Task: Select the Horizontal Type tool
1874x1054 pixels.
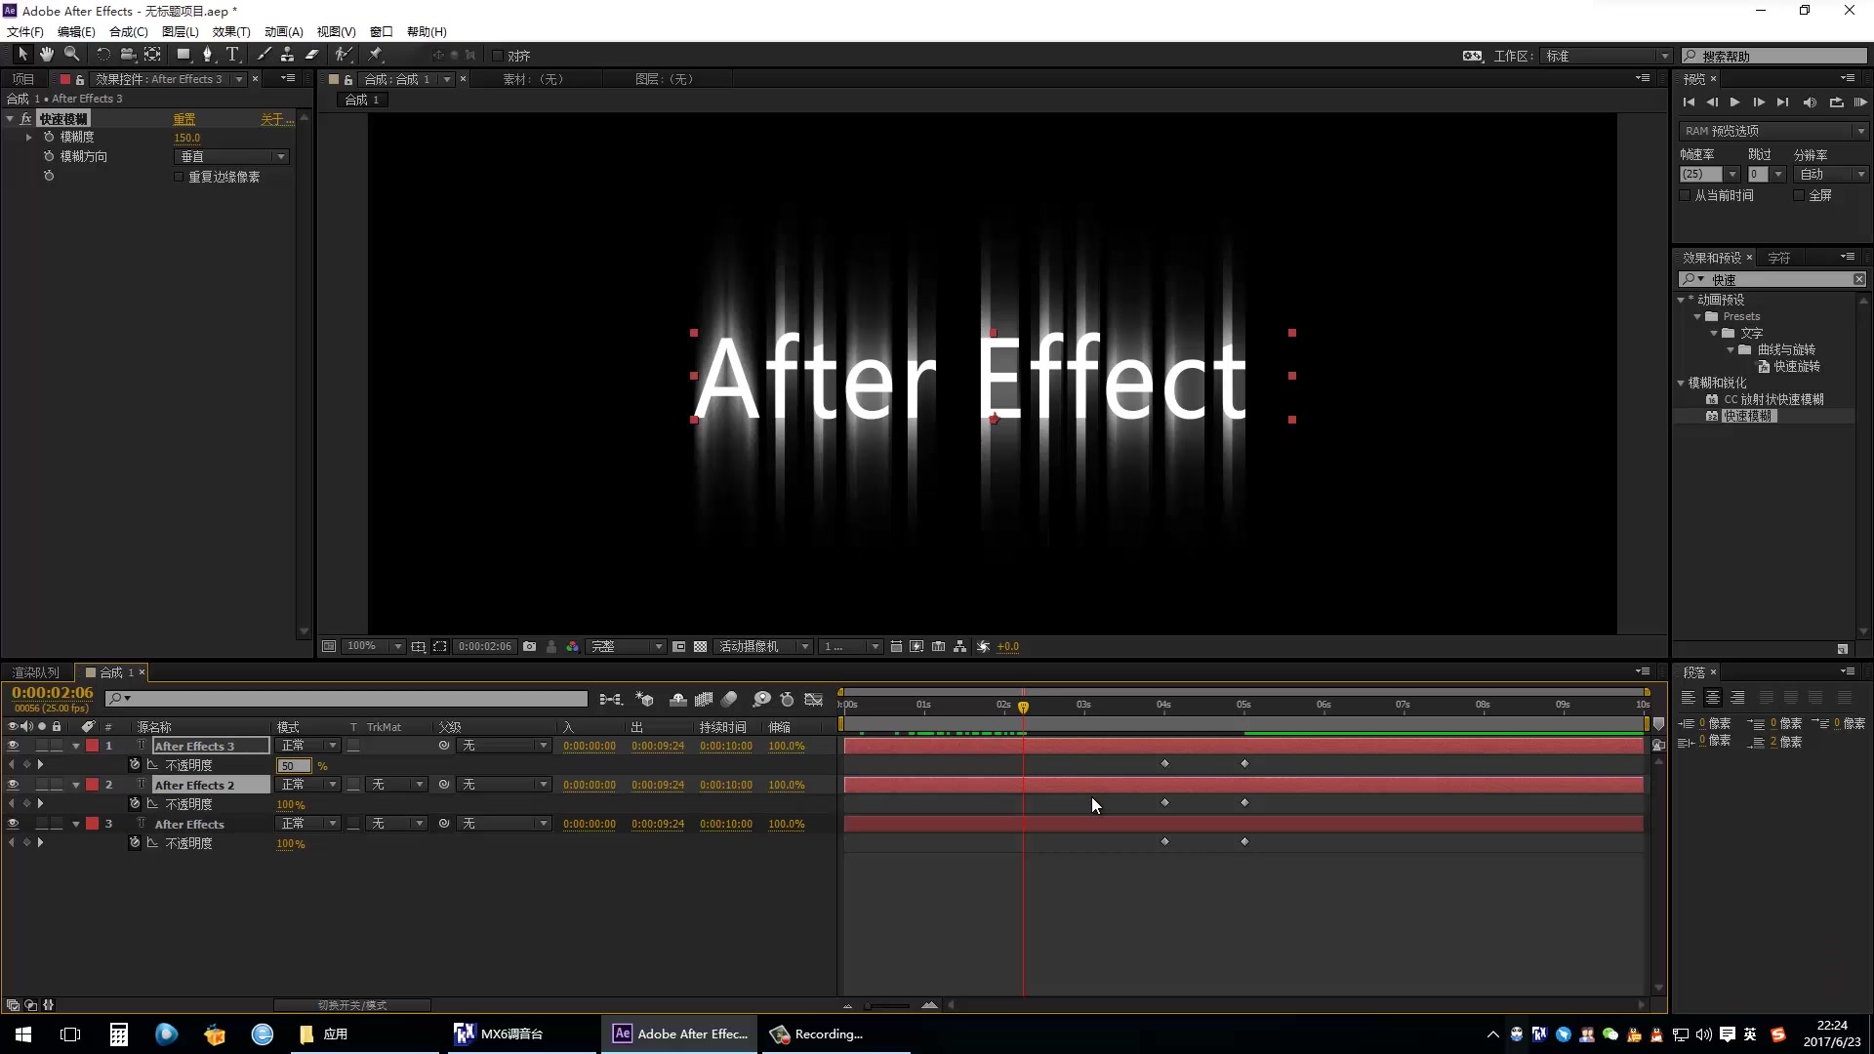Action: click(x=232, y=55)
